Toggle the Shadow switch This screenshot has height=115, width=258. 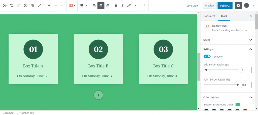pos(207,57)
